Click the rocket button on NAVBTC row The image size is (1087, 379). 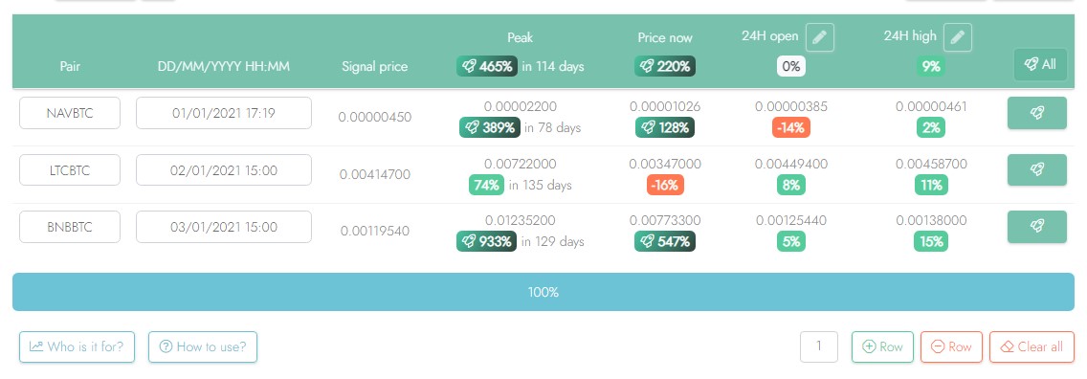coord(1036,113)
